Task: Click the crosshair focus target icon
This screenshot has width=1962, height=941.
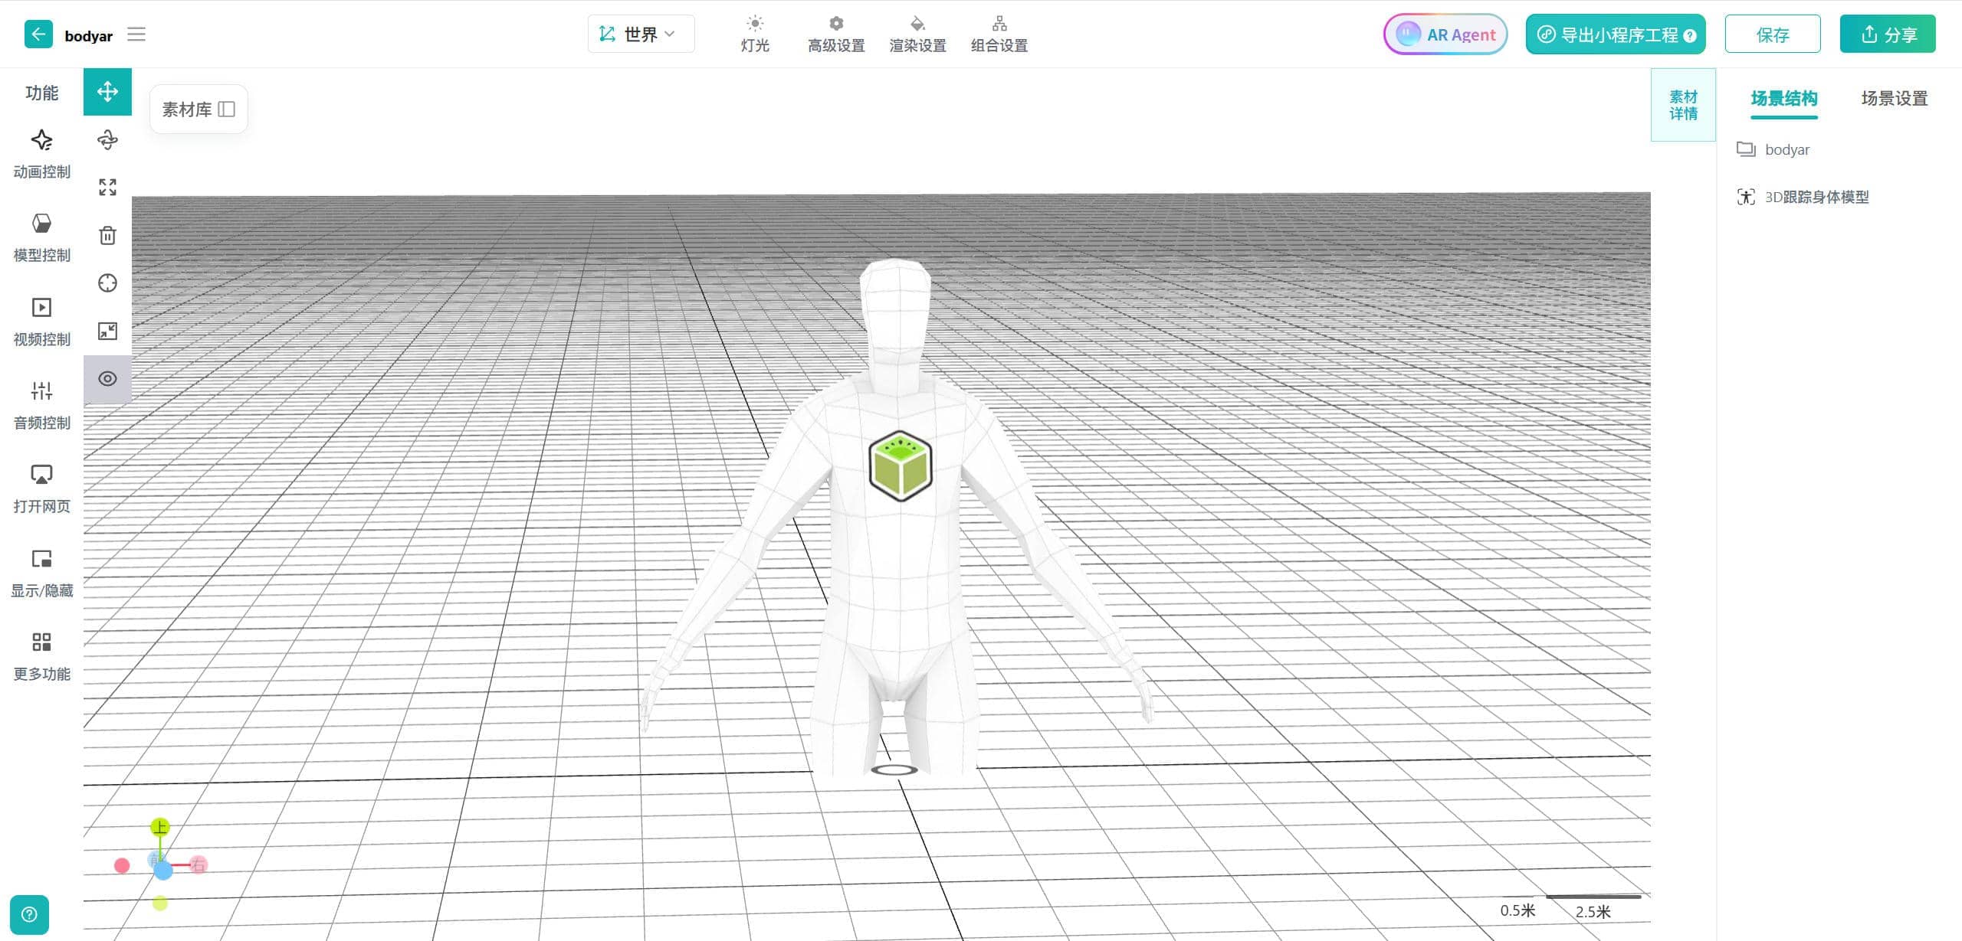Action: pos(107,283)
